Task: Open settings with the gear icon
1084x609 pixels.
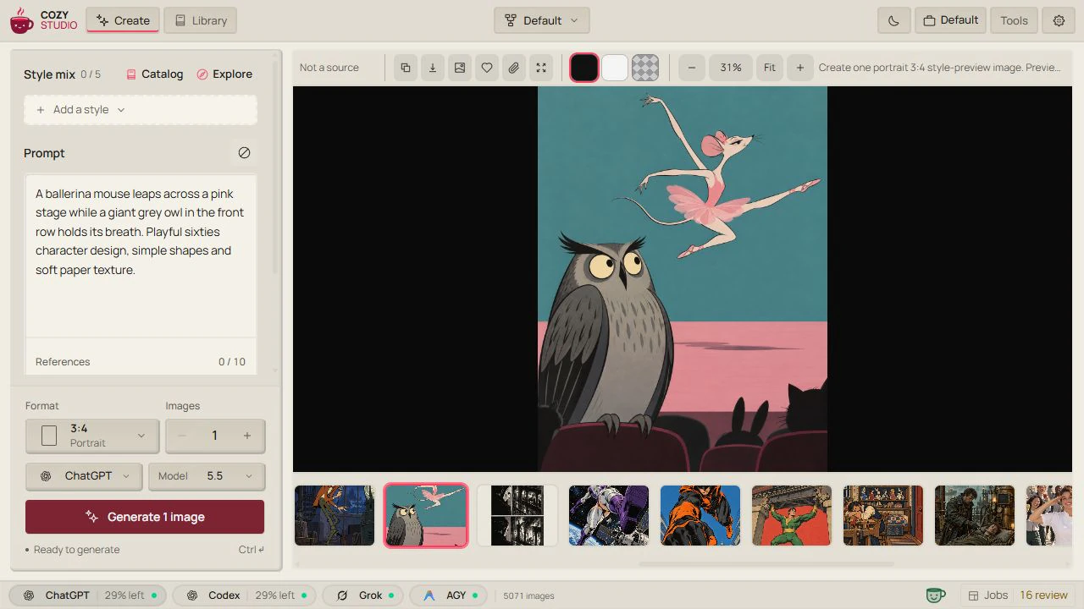Action: click(x=1059, y=20)
